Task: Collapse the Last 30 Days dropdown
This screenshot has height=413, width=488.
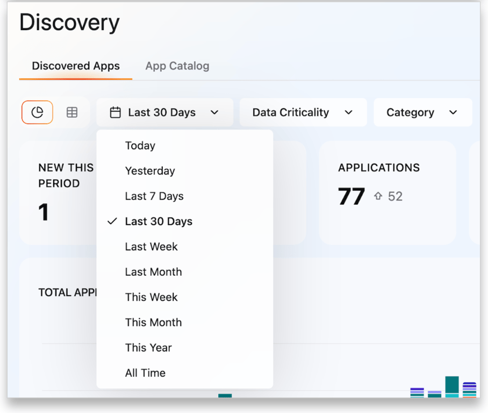Action: click(165, 112)
